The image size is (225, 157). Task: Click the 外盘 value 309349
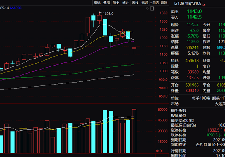[192, 91]
